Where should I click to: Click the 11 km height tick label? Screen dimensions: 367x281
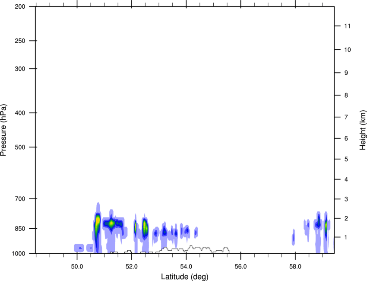point(347,26)
